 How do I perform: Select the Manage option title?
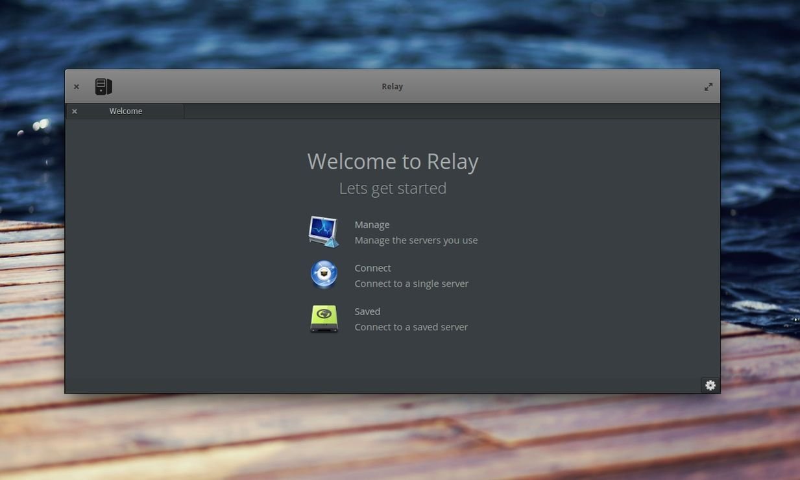[372, 224]
